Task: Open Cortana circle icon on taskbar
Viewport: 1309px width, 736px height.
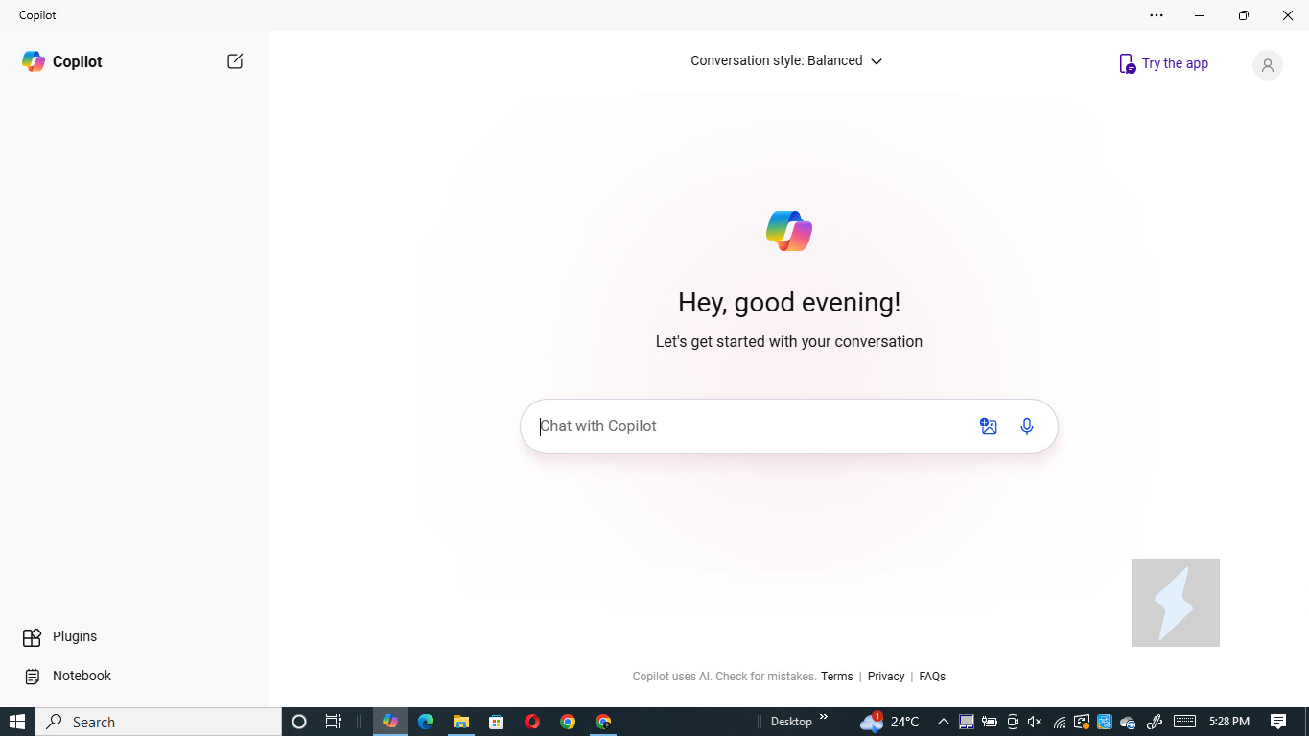Action: pyautogui.click(x=298, y=722)
